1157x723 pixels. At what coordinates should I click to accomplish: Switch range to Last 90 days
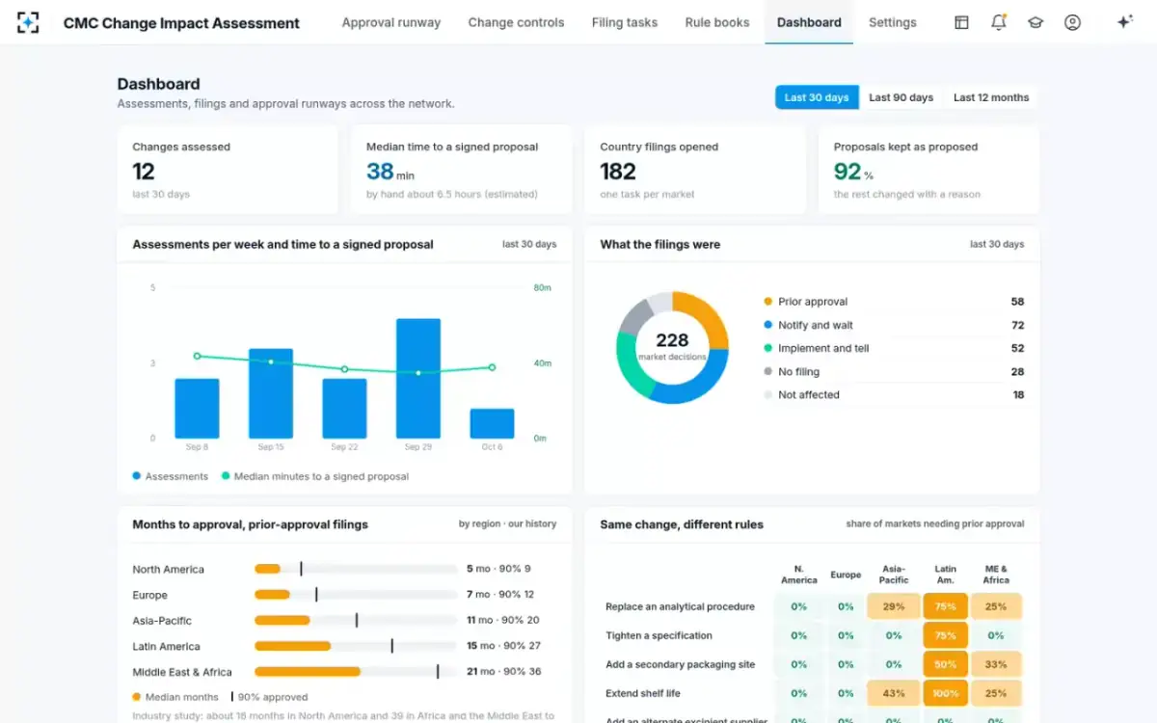click(x=901, y=97)
